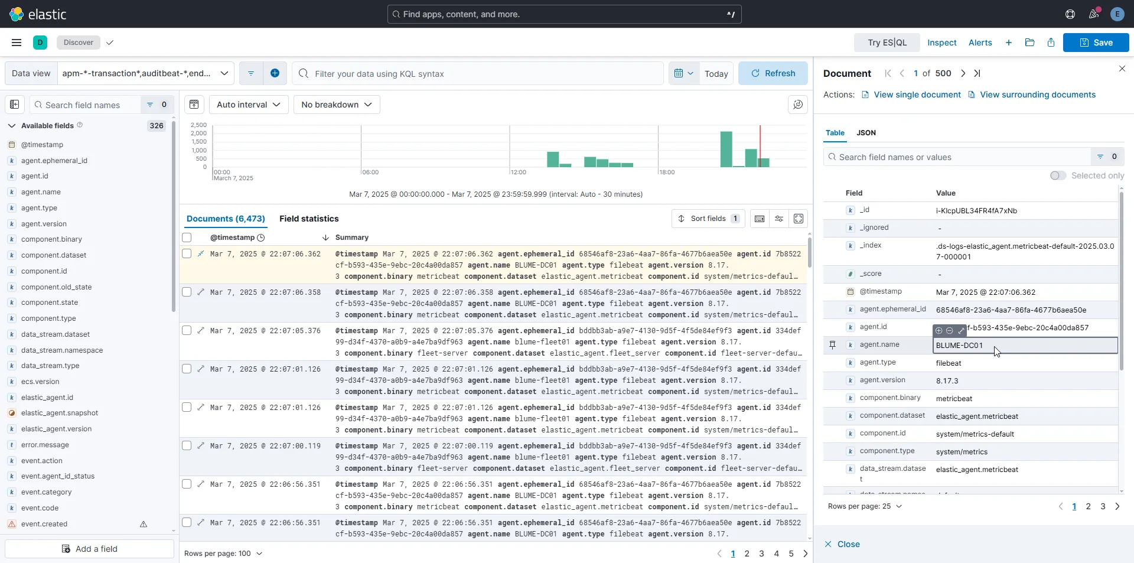The width and height of the screenshot is (1134, 563).
Task: Open the saved searches folder icon
Action: [x=1029, y=43]
